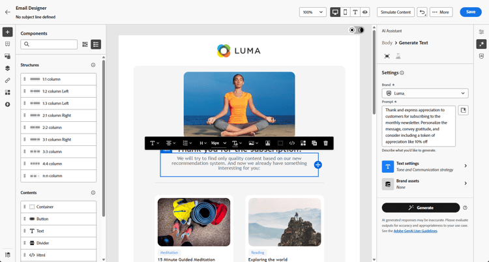
Task: Open AI Assistant icon in right rail
Action: [482, 44]
